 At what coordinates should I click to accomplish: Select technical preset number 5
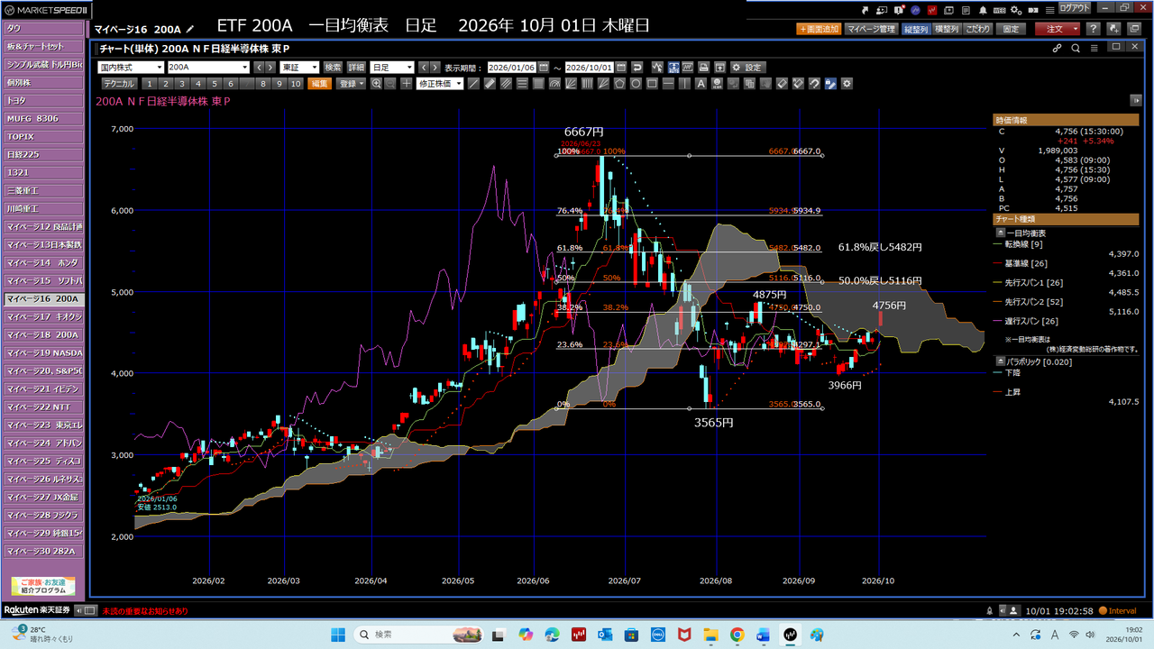point(214,84)
